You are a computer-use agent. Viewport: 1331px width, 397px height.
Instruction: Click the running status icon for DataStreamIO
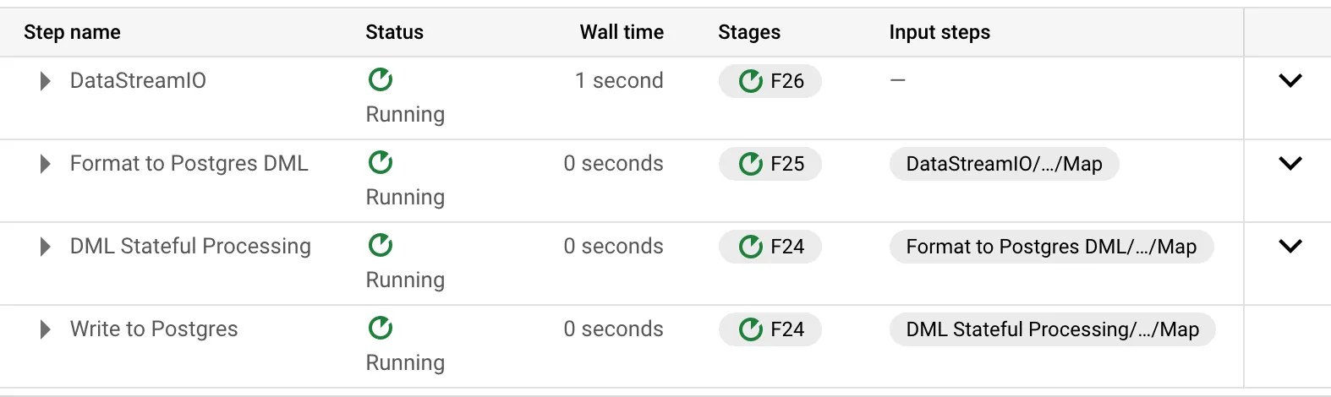(x=381, y=79)
